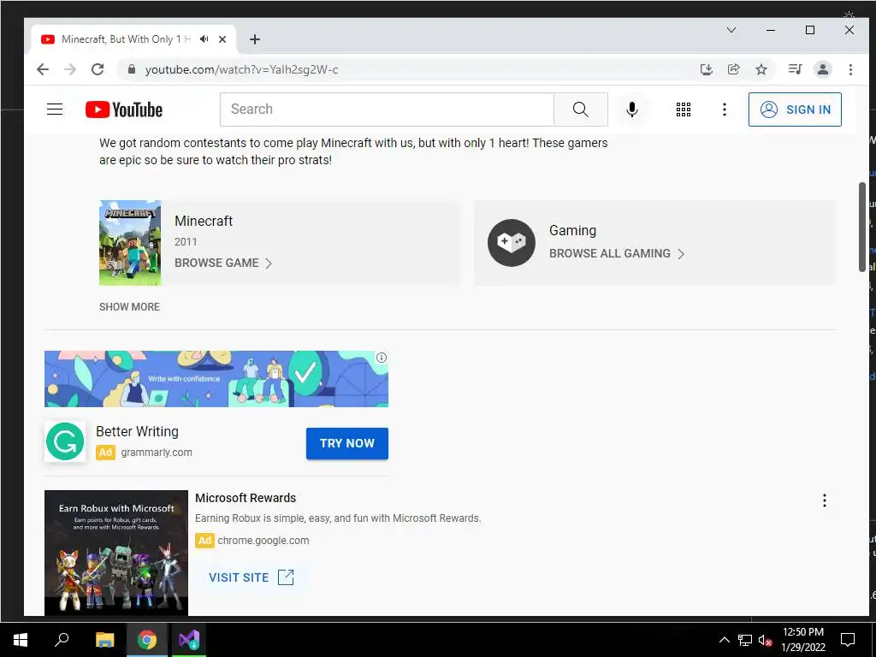Open YouTube apps grid icon
876x657 pixels.
click(684, 109)
